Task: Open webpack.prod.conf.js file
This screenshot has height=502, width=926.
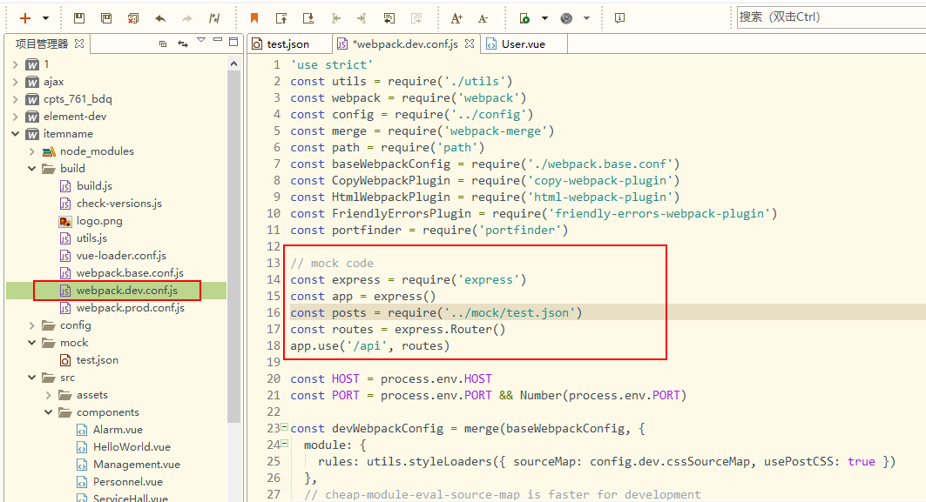Action: coord(123,308)
